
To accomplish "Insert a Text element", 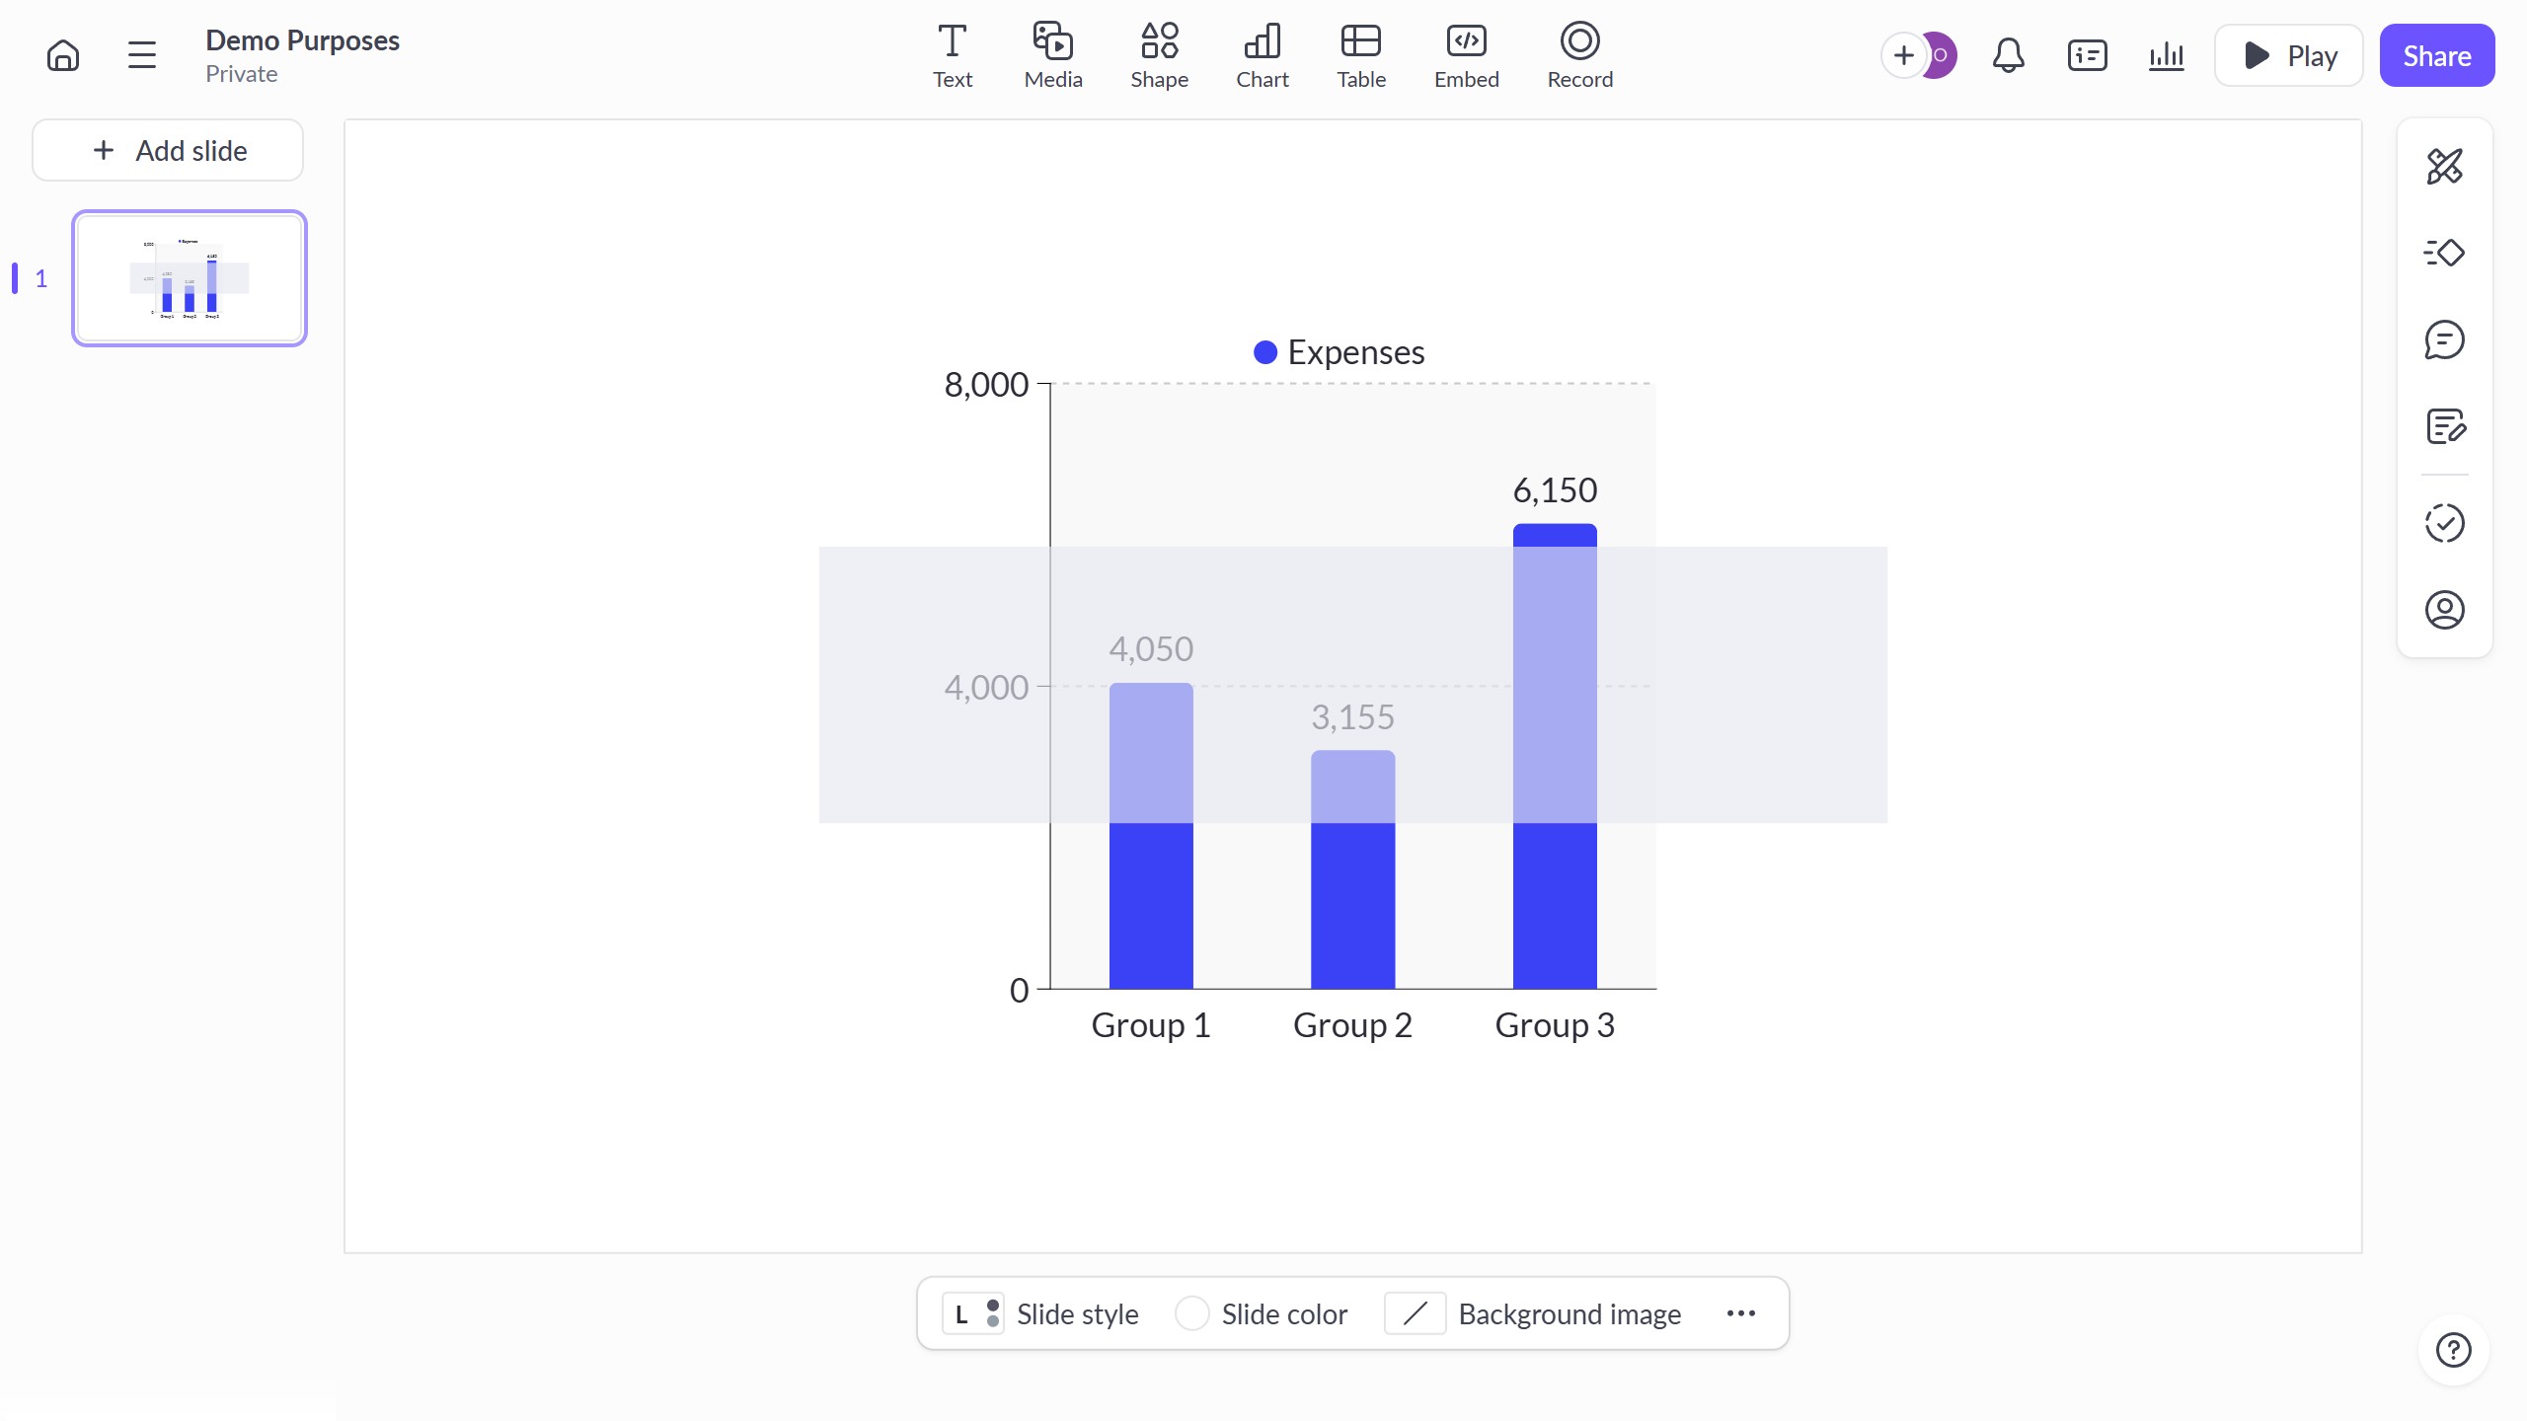I will tap(952, 55).
